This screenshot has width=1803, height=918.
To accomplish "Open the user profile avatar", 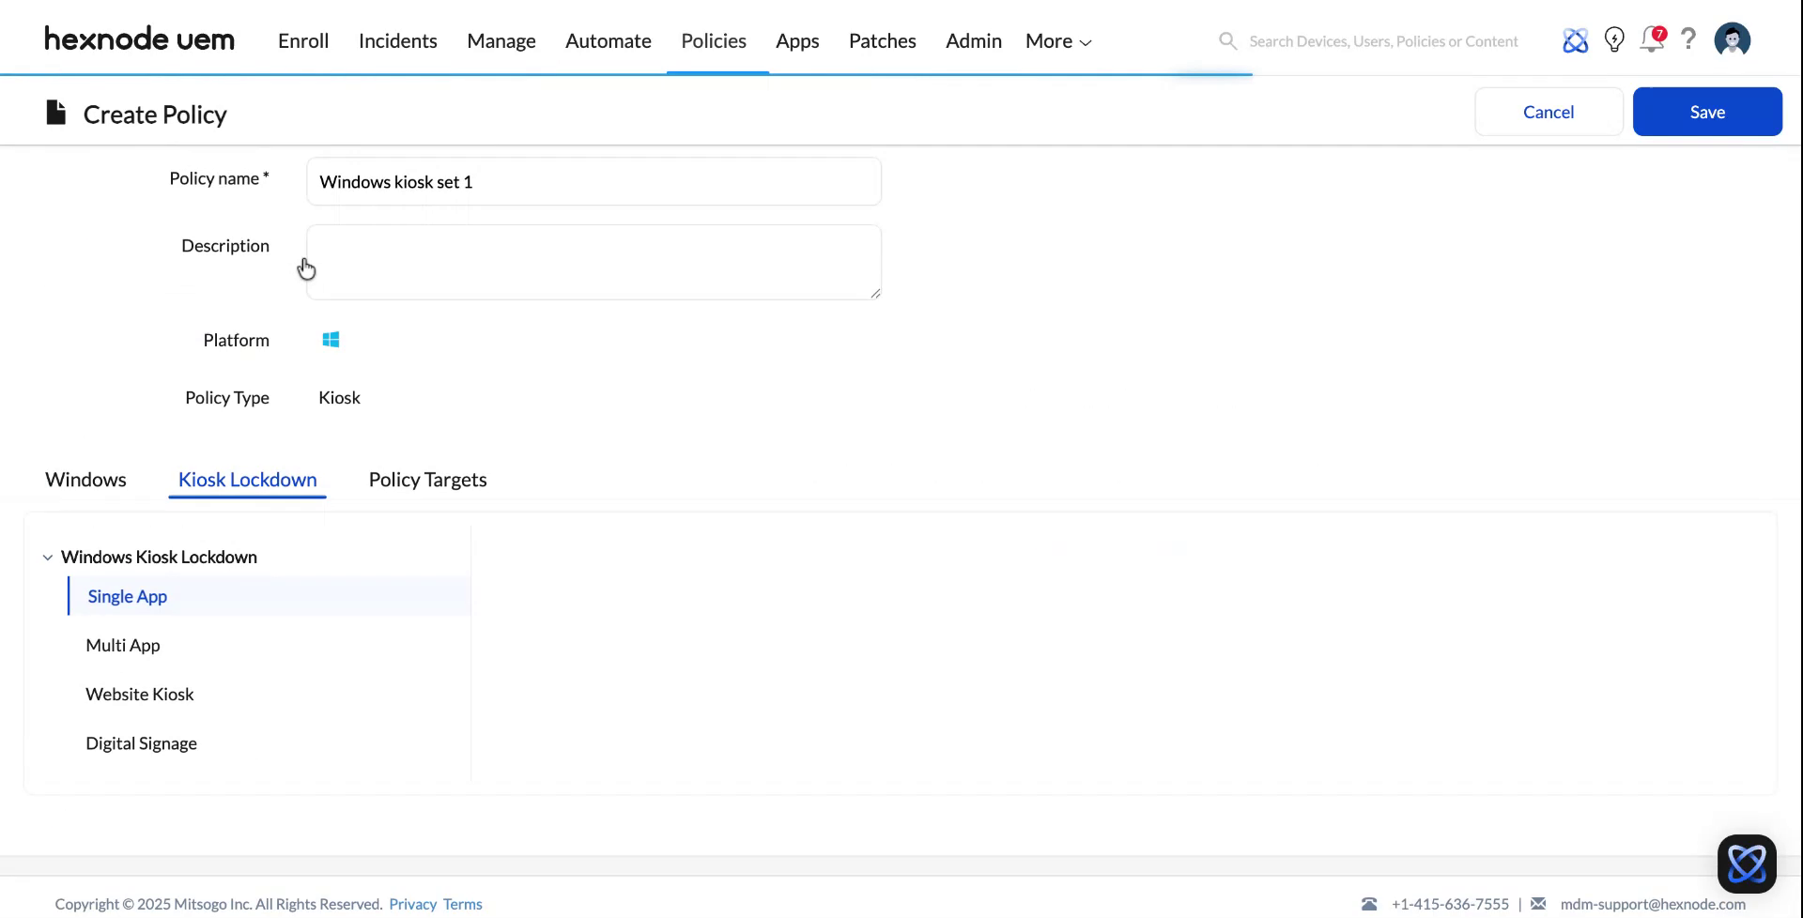I will 1732,39.
